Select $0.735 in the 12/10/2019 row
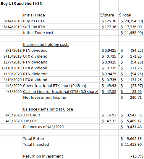144x159 pixels. tap(109, 68)
